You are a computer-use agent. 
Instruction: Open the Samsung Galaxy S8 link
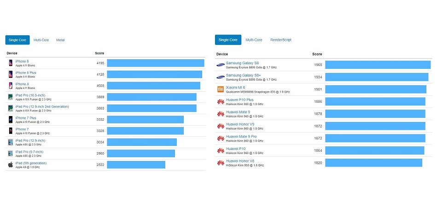coord(243,63)
